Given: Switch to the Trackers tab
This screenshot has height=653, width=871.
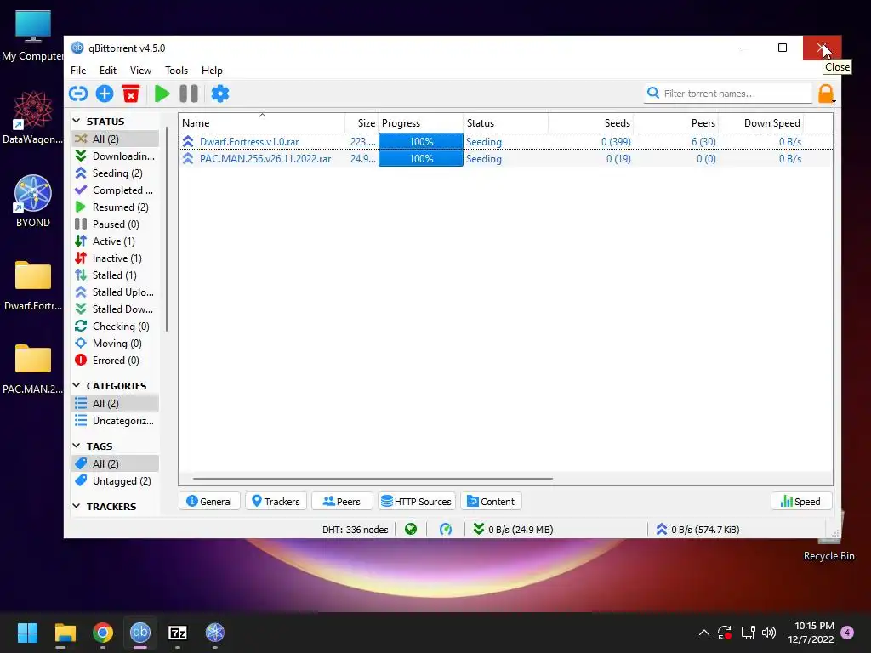Looking at the screenshot, I should point(276,502).
